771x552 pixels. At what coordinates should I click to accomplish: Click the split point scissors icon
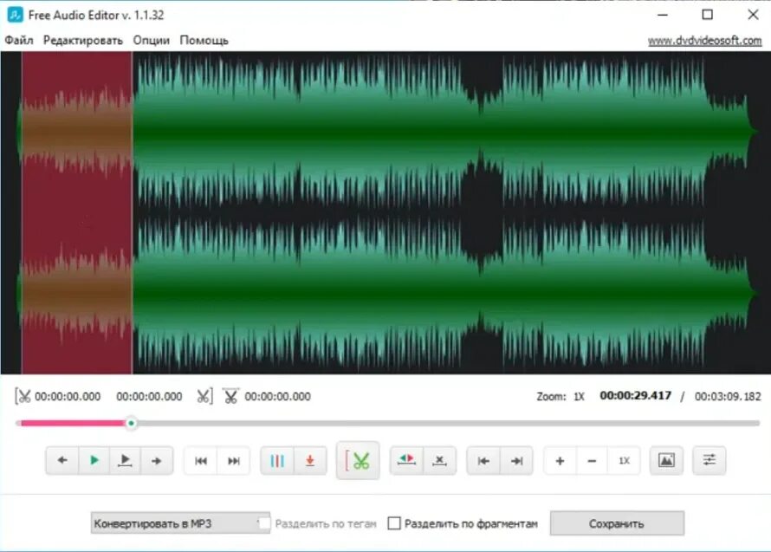click(x=230, y=395)
